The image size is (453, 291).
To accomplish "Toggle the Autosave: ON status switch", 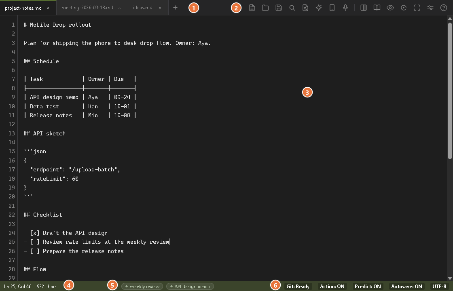I will (407, 287).
